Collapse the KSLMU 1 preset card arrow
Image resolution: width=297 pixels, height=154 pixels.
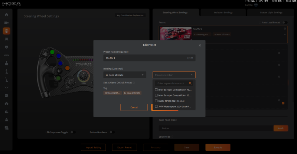pos(285,35)
